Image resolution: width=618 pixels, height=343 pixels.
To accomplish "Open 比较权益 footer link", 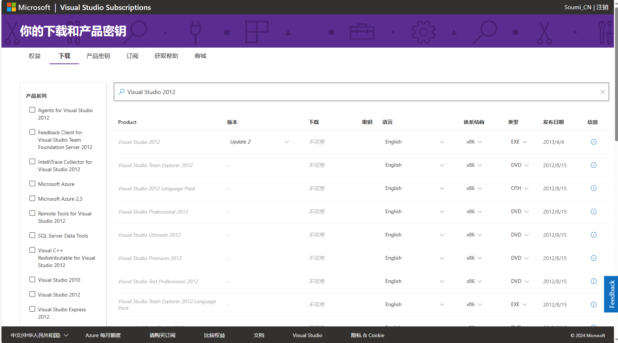I will [214, 335].
